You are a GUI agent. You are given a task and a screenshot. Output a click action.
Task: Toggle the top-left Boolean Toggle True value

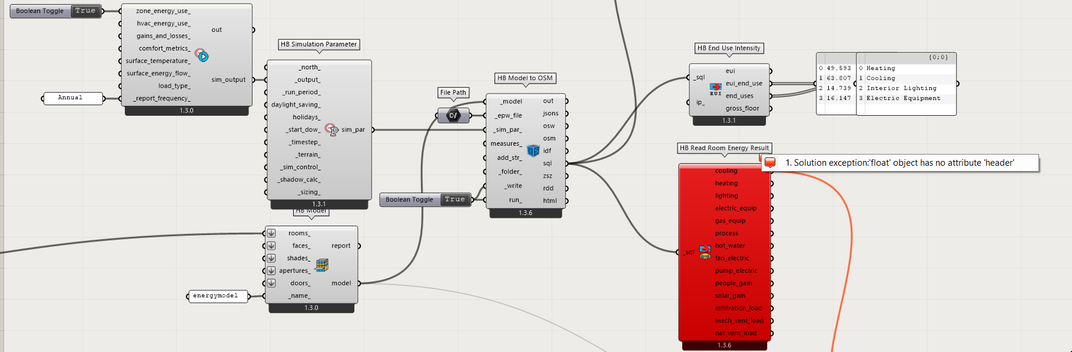pyautogui.click(x=85, y=11)
